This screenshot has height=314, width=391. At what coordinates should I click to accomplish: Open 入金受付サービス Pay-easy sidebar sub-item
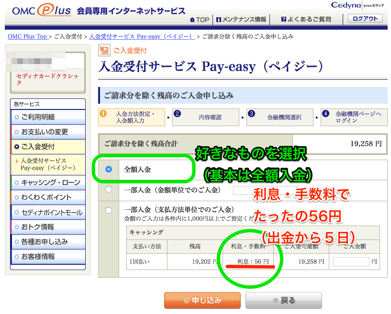tap(48, 164)
